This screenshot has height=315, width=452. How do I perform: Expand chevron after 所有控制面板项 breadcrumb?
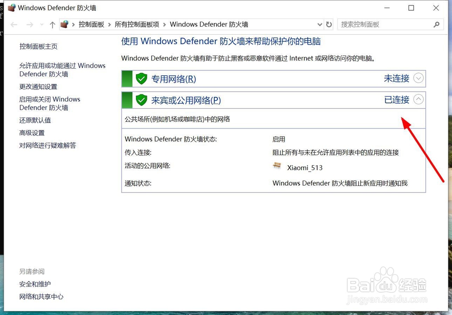coord(165,25)
